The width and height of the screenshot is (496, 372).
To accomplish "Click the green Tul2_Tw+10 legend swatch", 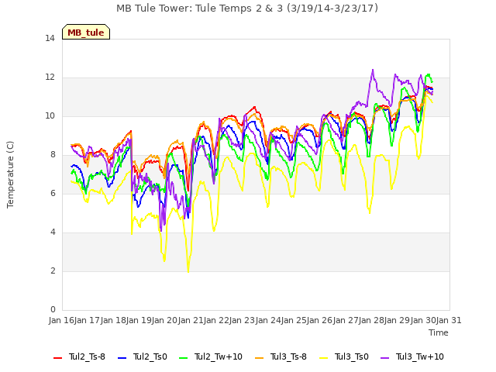I will tap(184, 358).
